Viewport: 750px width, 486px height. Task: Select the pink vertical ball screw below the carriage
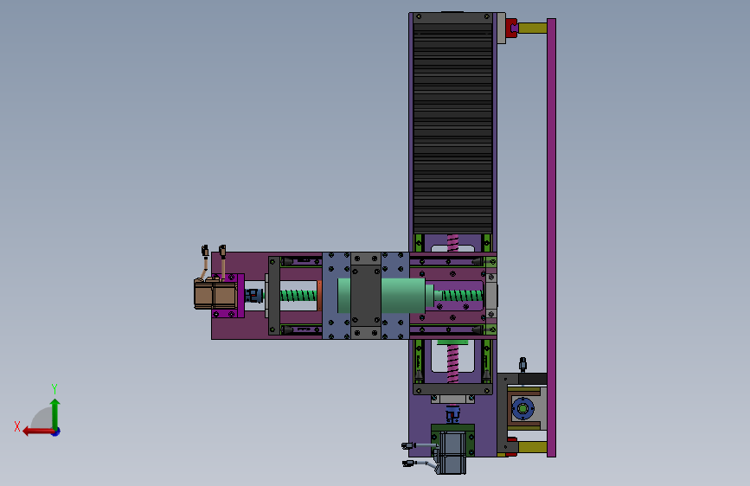(452, 365)
